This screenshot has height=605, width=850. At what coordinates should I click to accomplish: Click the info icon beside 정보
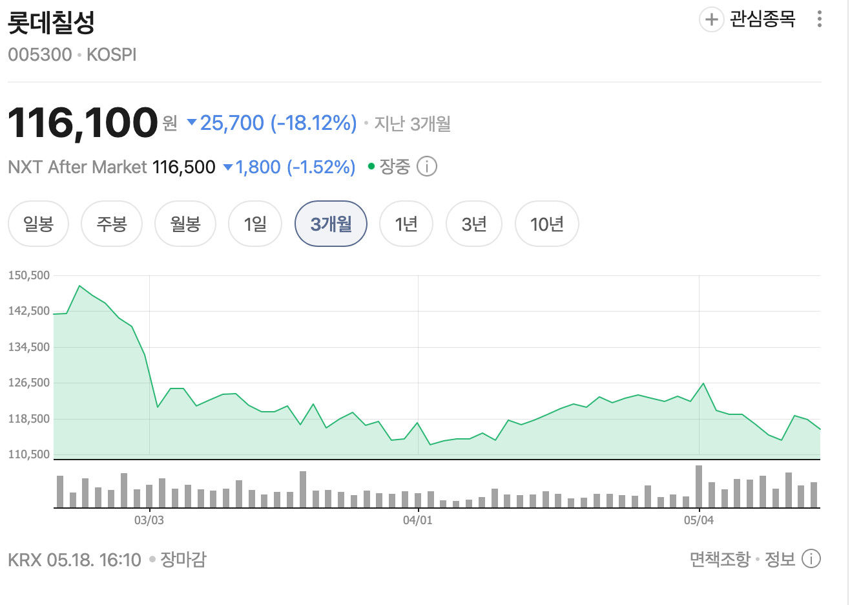(811, 558)
